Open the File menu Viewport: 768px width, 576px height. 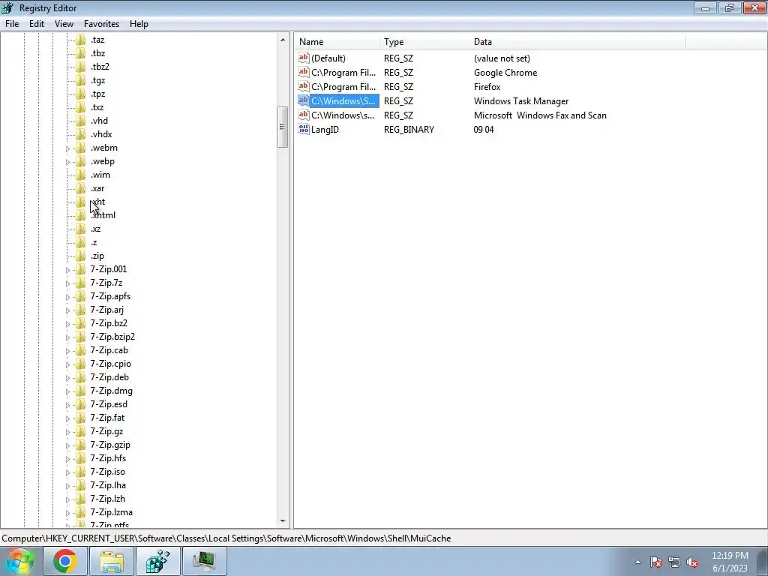tap(12, 24)
